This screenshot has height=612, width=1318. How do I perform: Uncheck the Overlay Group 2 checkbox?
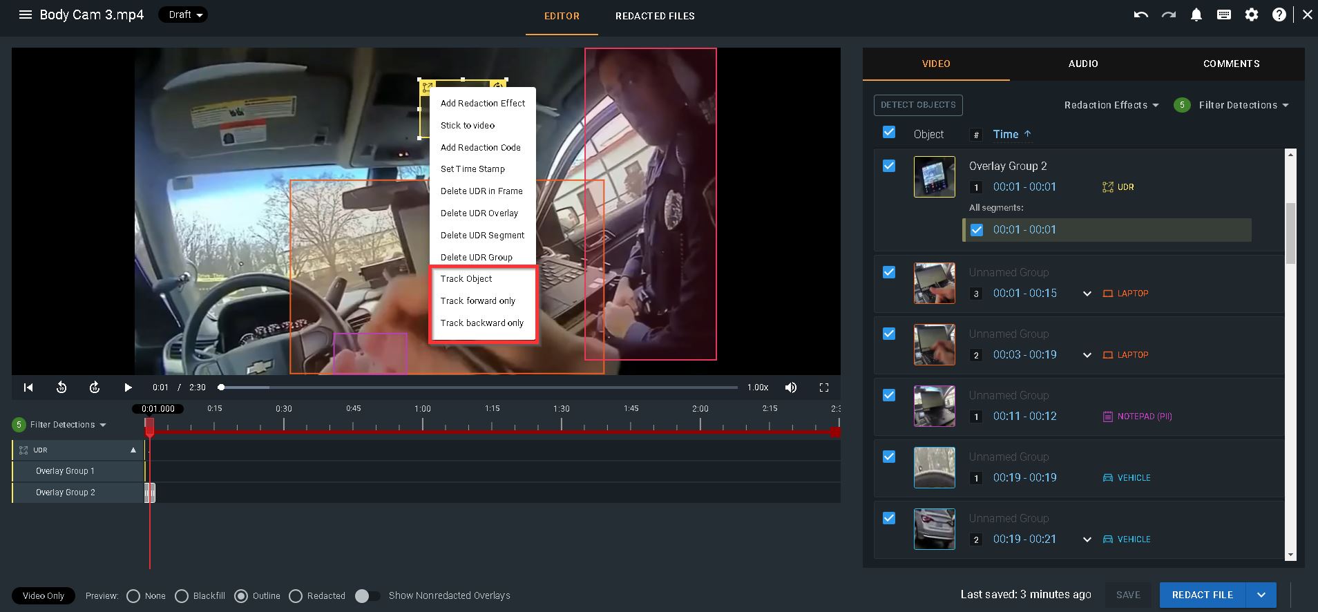pos(889,166)
